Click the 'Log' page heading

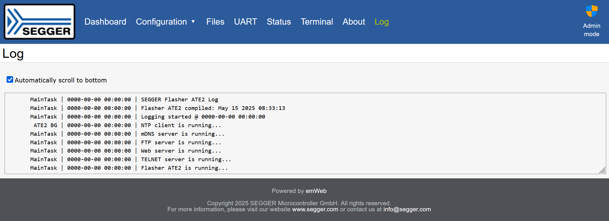(13, 54)
